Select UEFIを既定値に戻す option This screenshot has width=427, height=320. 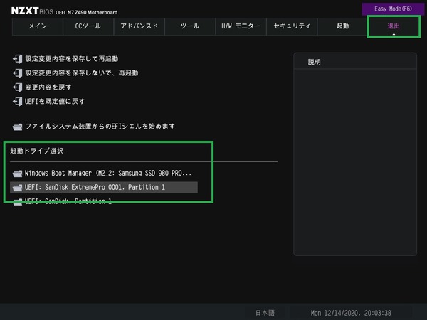tap(55, 102)
